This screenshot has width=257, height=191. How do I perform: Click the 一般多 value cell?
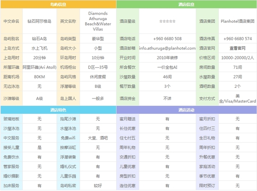[x=98, y=98]
